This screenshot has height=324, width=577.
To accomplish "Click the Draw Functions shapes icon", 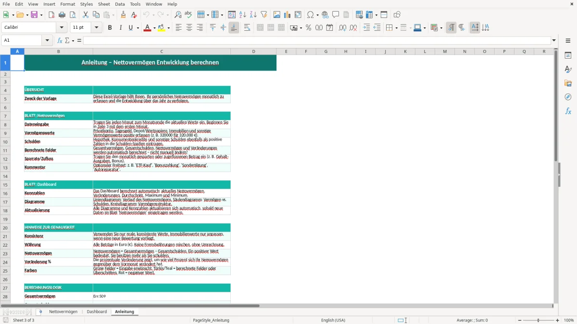I will coord(397,15).
